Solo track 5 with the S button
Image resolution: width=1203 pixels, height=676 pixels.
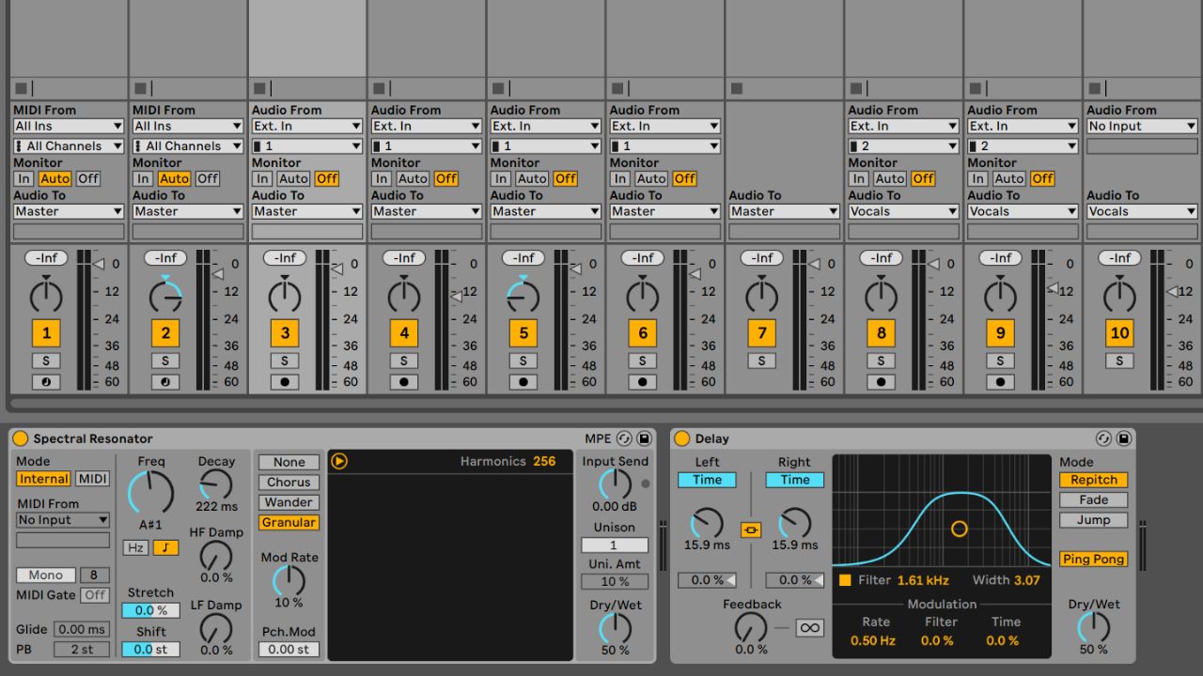(523, 361)
